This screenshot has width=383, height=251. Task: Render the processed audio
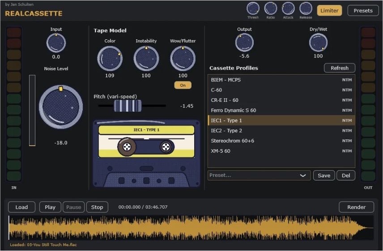[x=356, y=207]
